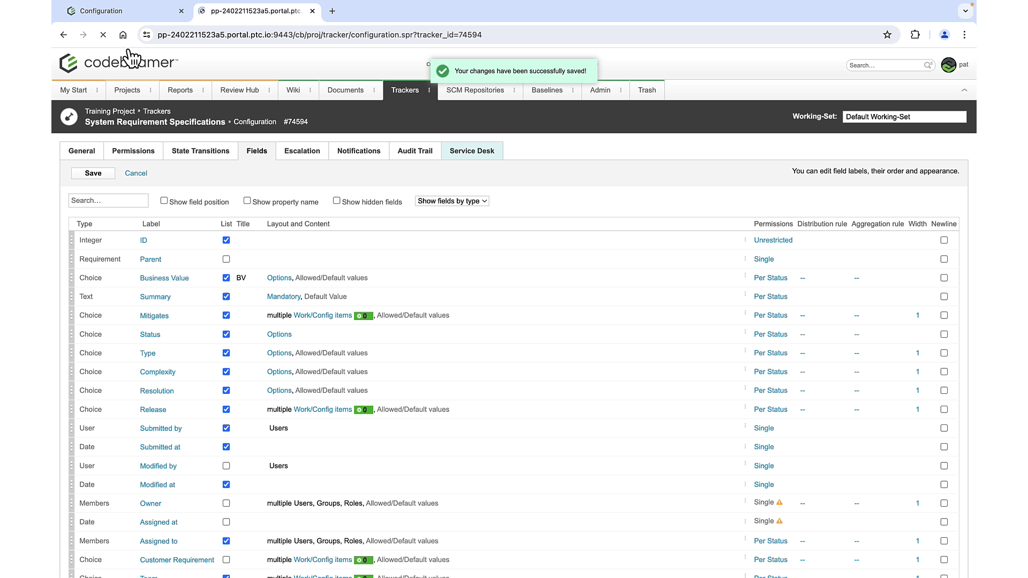Expand the Show fields by type dropdown
Image resolution: width=1028 pixels, height=578 pixels.
[x=452, y=201]
